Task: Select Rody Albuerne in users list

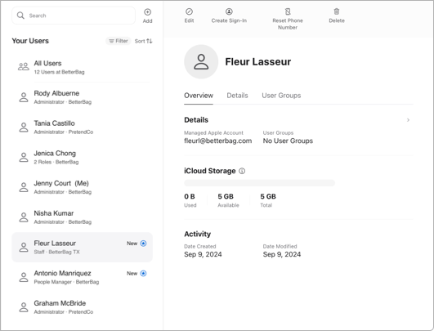Action: click(x=83, y=97)
